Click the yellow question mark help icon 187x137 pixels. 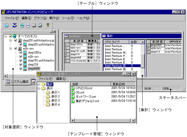(48, 25)
